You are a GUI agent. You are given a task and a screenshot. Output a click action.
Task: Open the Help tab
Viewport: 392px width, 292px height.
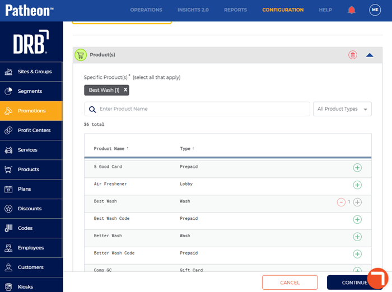[x=325, y=10]
